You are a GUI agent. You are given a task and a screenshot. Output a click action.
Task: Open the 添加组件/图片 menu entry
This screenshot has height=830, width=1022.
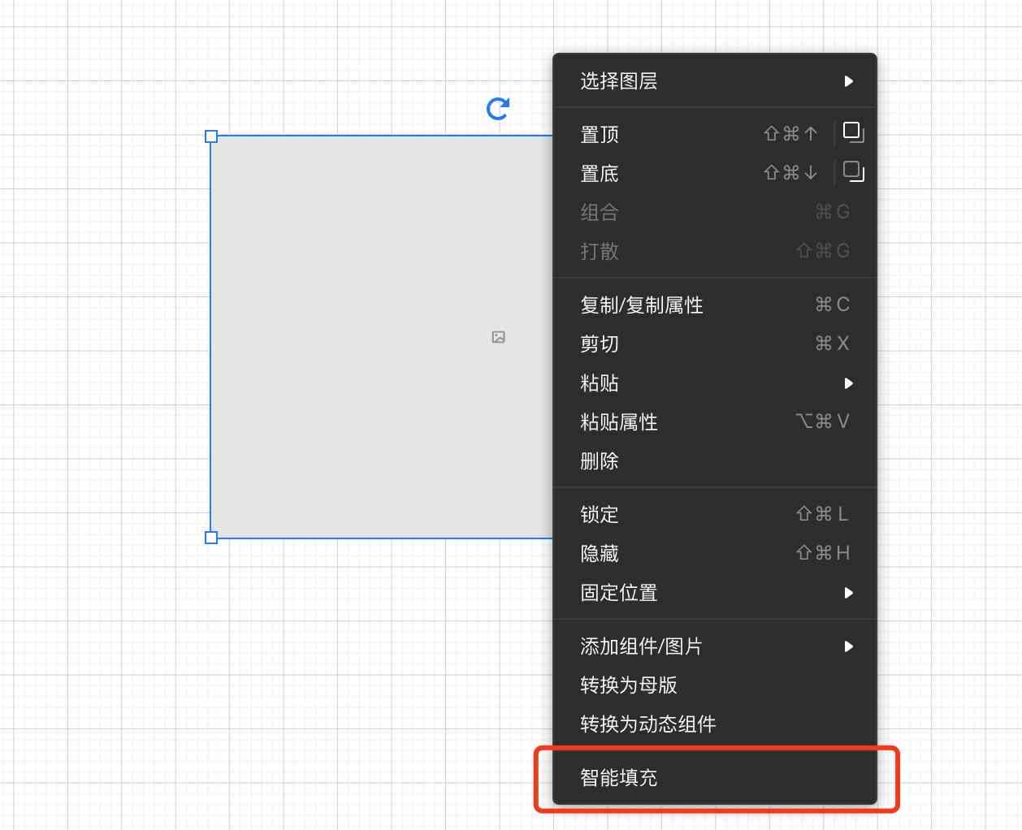(x=714, y=646)
